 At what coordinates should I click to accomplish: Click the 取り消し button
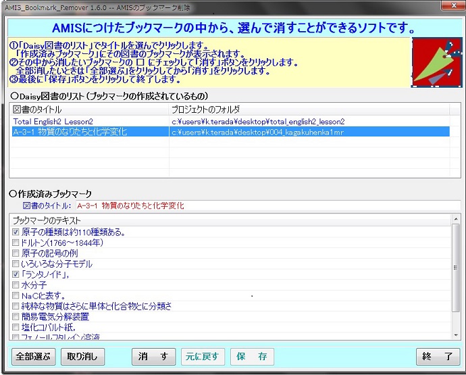coord(82,356)
